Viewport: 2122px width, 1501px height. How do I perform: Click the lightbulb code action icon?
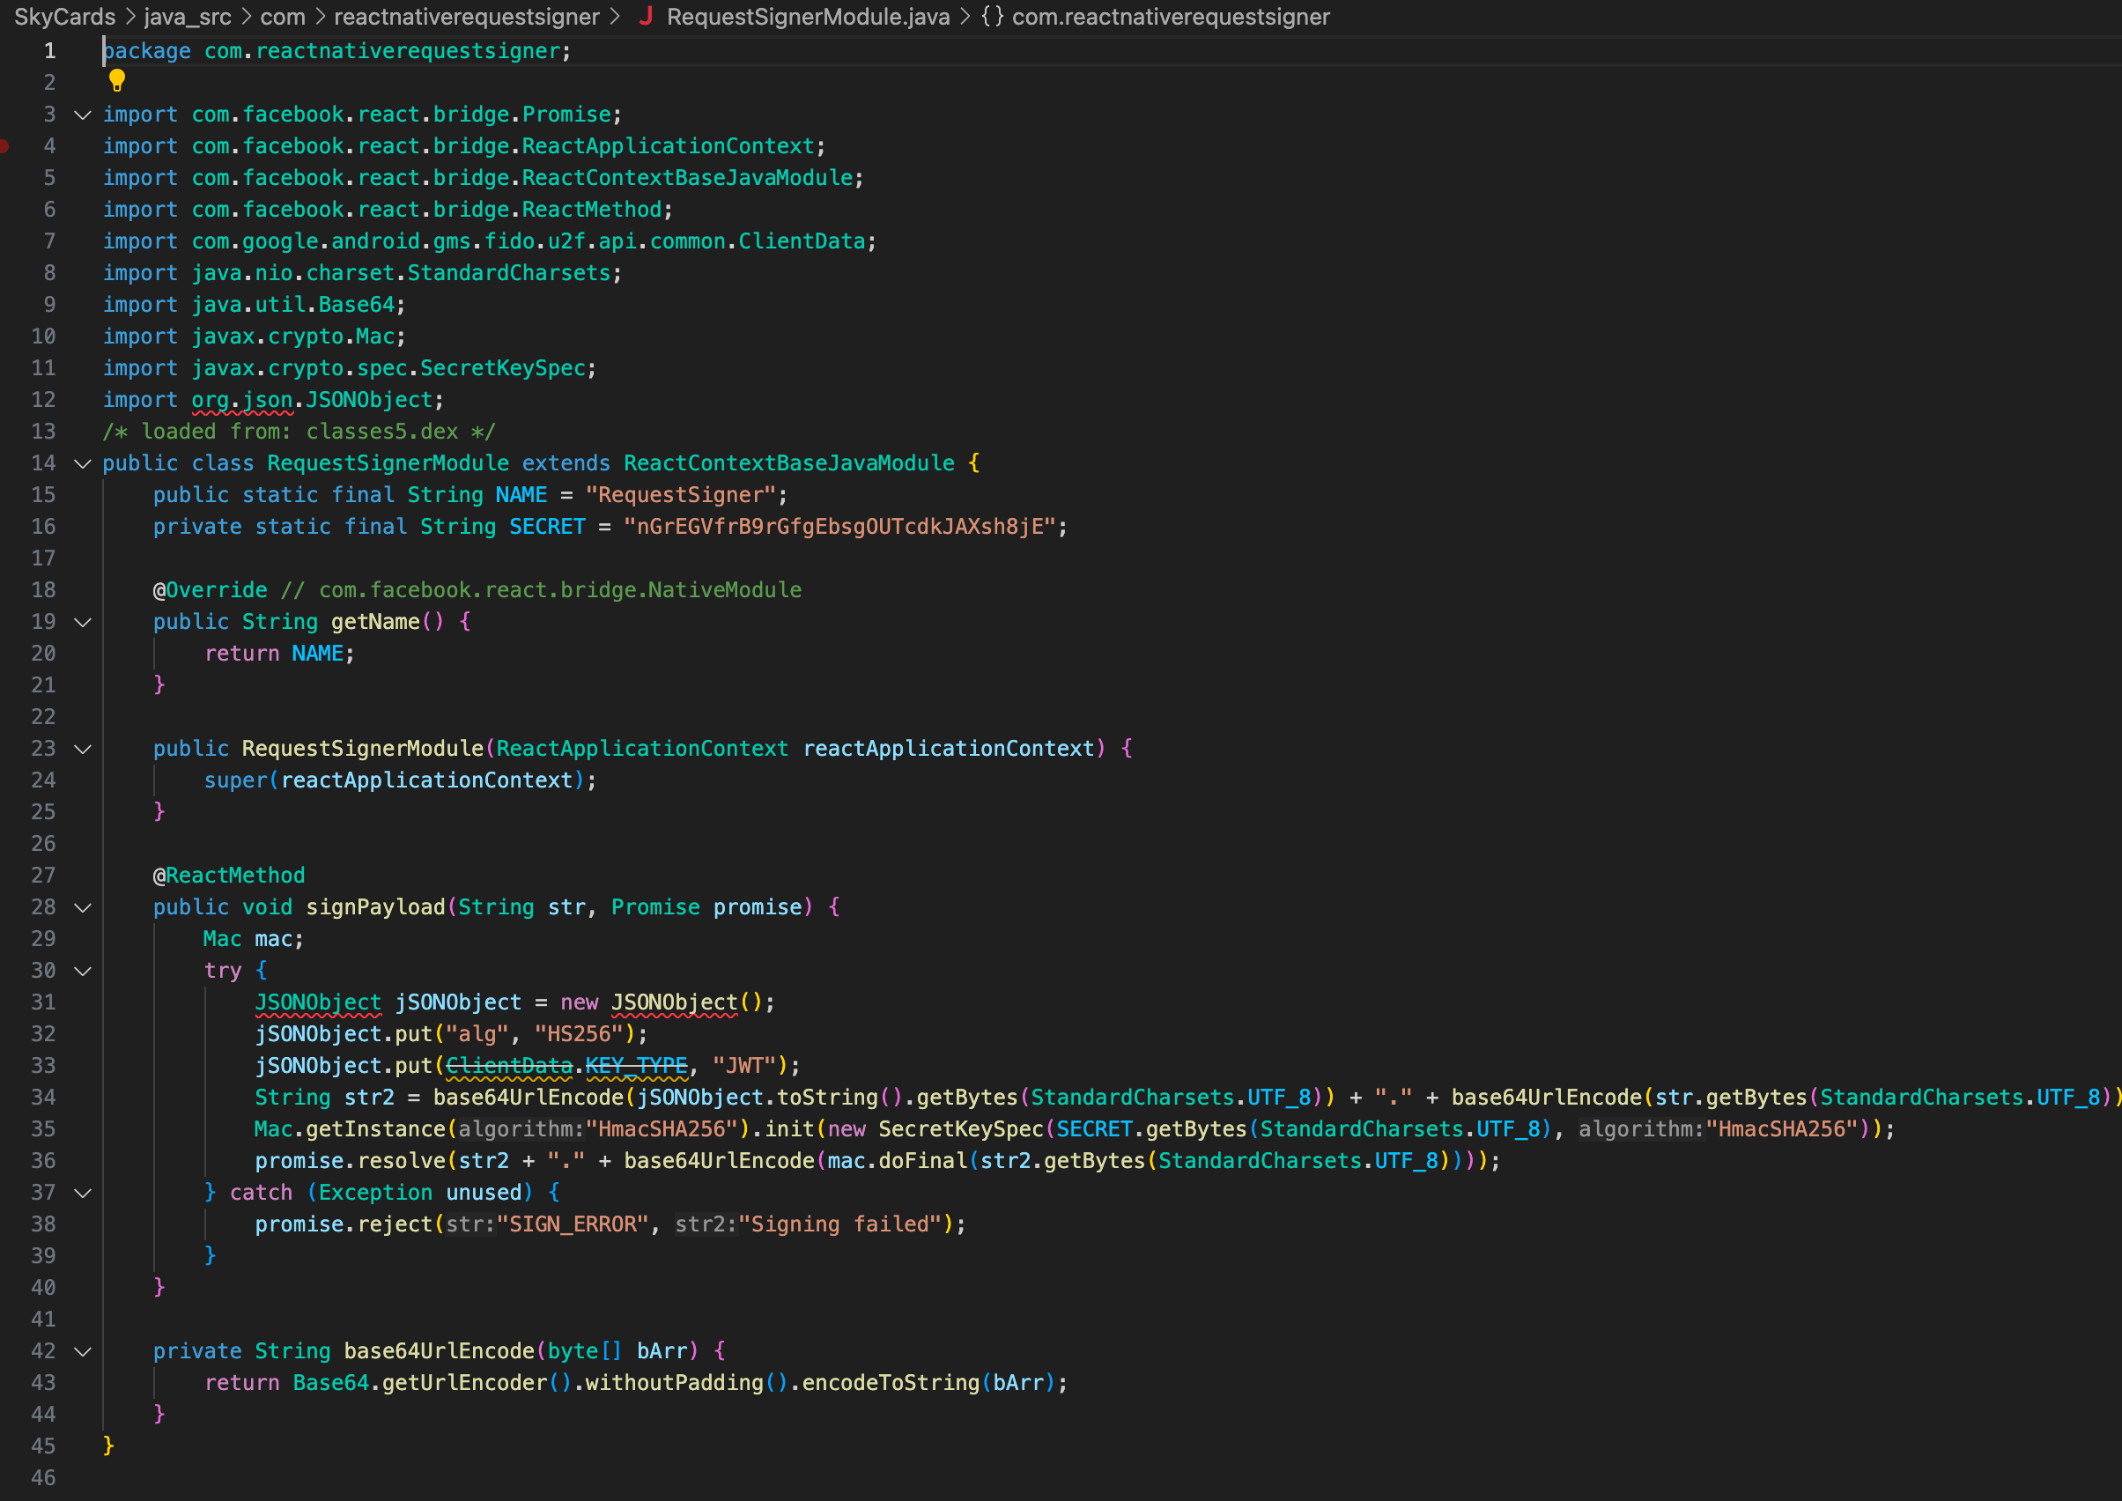pyautogui.click(x=116, y=81)
